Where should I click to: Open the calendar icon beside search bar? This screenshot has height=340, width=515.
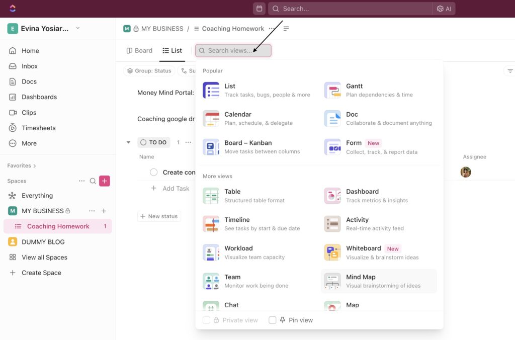(x=259, y=9)
